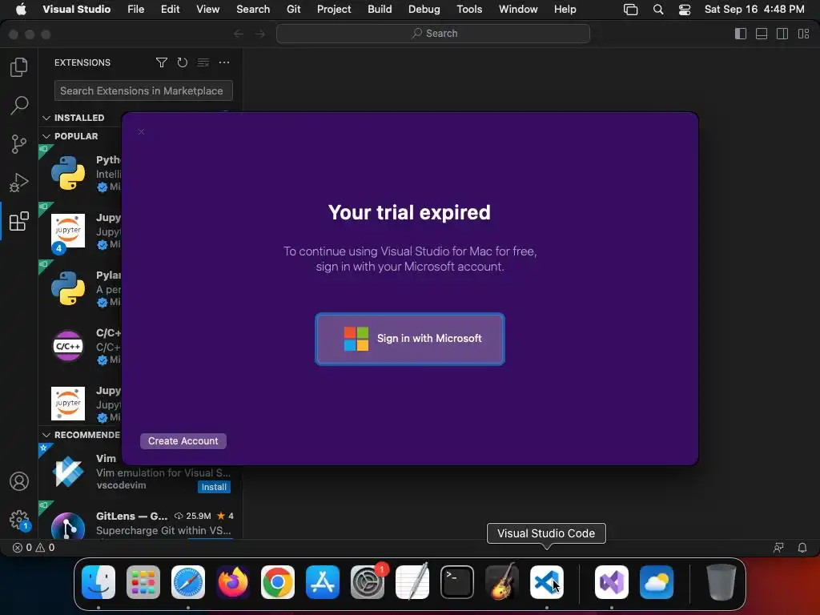
Task: Open the Source Control view
Action: tap(19, 144)
